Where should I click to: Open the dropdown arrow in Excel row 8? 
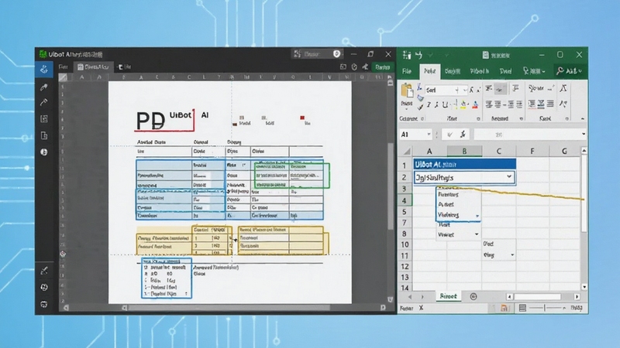[477, 234]
